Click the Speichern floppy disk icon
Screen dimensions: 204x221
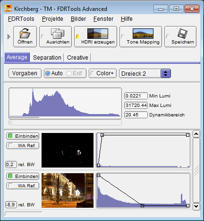[x=183, y=33]
